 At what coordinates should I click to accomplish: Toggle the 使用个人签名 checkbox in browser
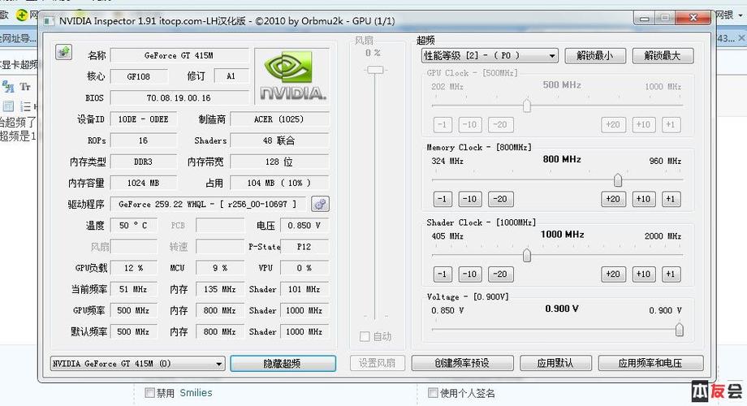(433, 393)
